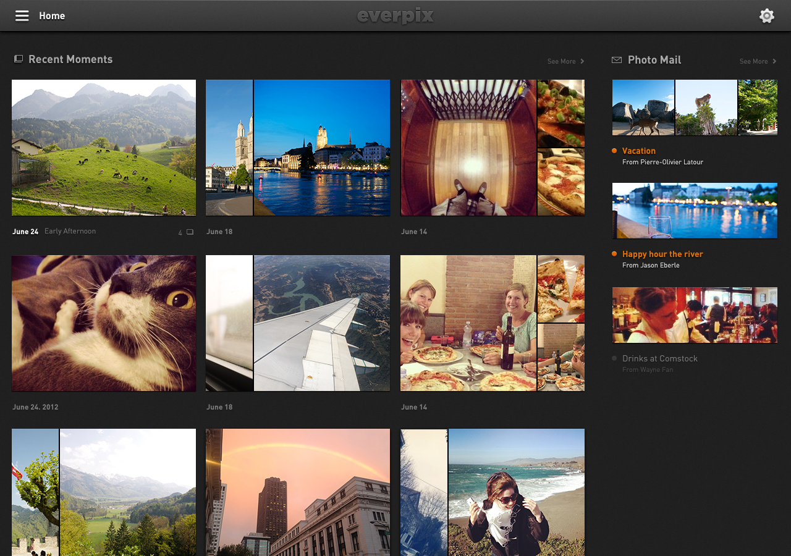The height and width of the screenshot is (556, 791).
Task: Open the green hillside cows photo
Action: click(104, 148)
